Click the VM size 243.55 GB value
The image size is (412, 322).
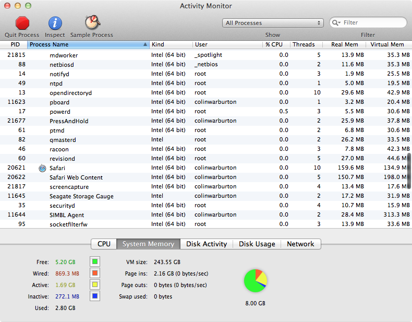(x=167, y=262)
